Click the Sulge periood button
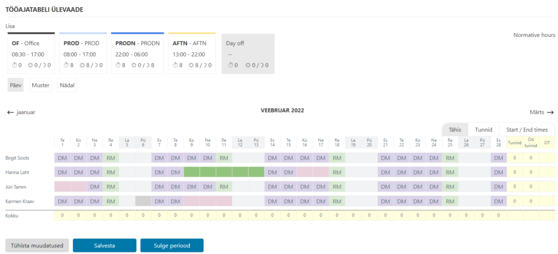Image resolution: width=558 pixels, height=254 pixels. tap(172, 245)
